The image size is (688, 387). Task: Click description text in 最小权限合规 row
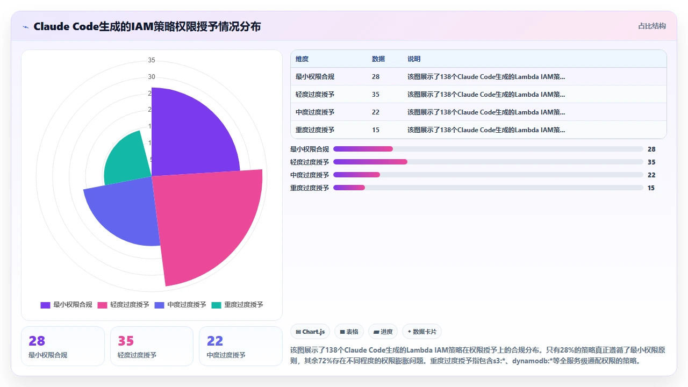pos(486,77)
